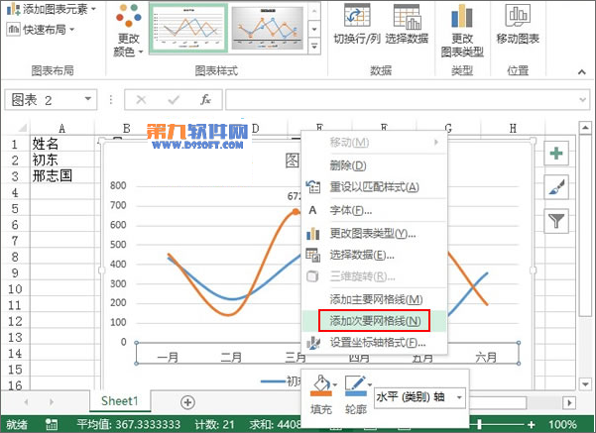Choose Select Data (选择数据) in the context menu

click(x=375, y=255)
